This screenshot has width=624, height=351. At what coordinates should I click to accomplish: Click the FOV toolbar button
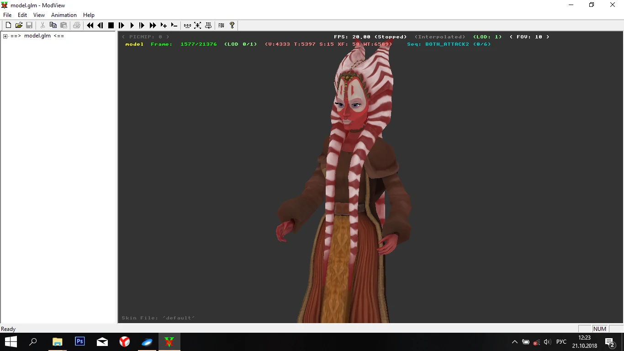[x=221, y=26]
